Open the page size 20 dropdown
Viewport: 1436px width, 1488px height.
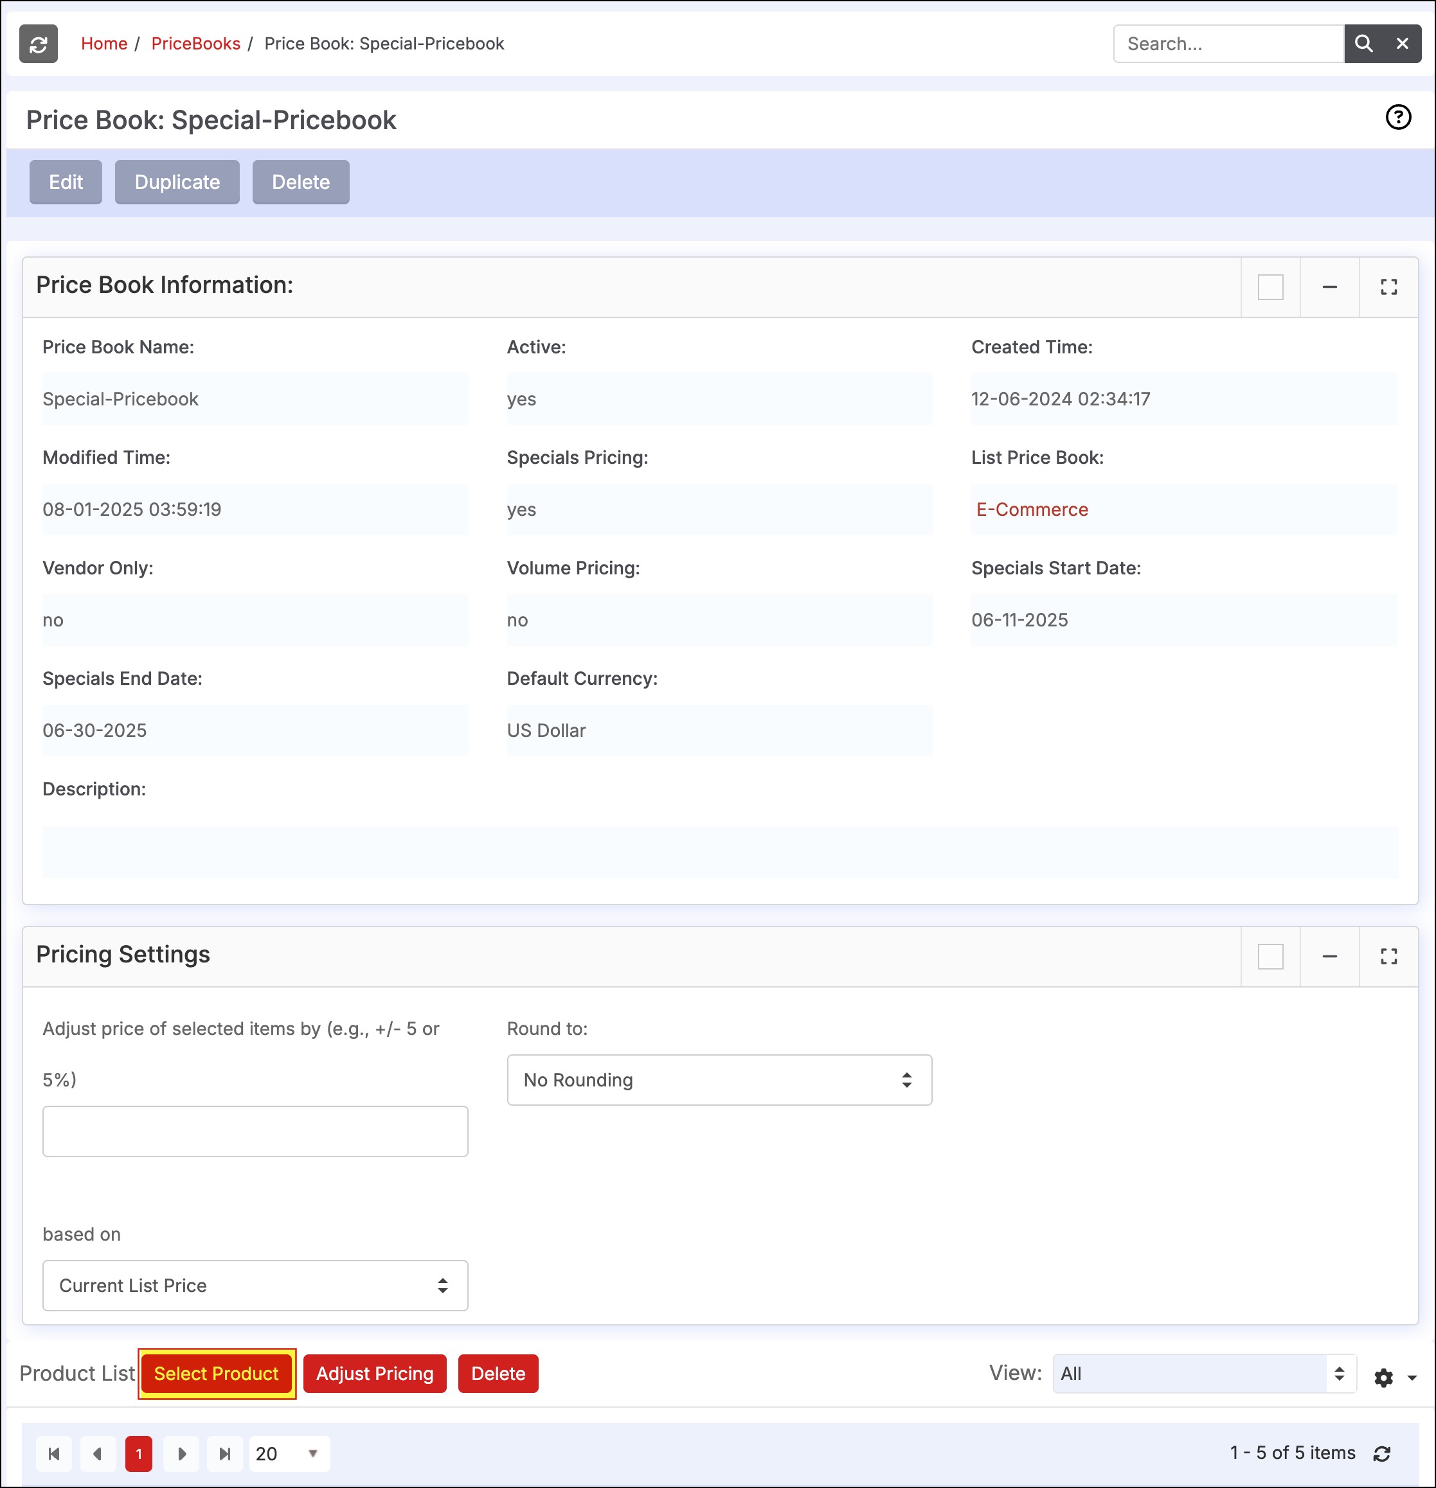289,1454
